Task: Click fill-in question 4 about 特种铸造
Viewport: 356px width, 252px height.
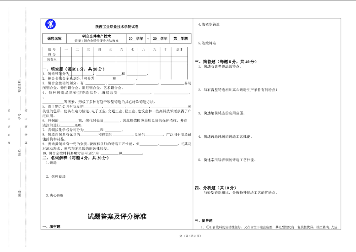Action: click(117, 97)
